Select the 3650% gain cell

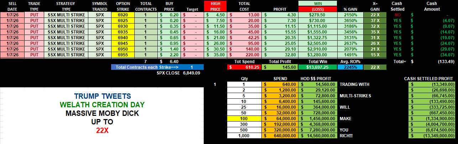tap(350, 21)
